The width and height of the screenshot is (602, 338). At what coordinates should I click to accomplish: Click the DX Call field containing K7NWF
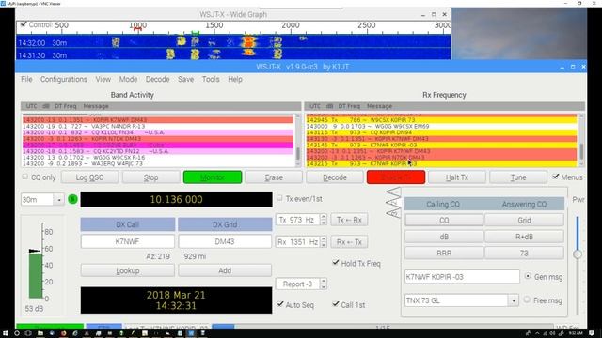click(128, 242)
